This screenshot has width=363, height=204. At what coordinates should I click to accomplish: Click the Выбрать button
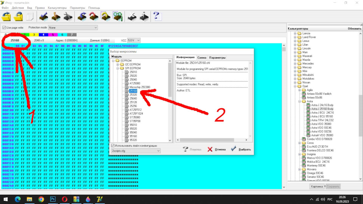coord(241,149)
